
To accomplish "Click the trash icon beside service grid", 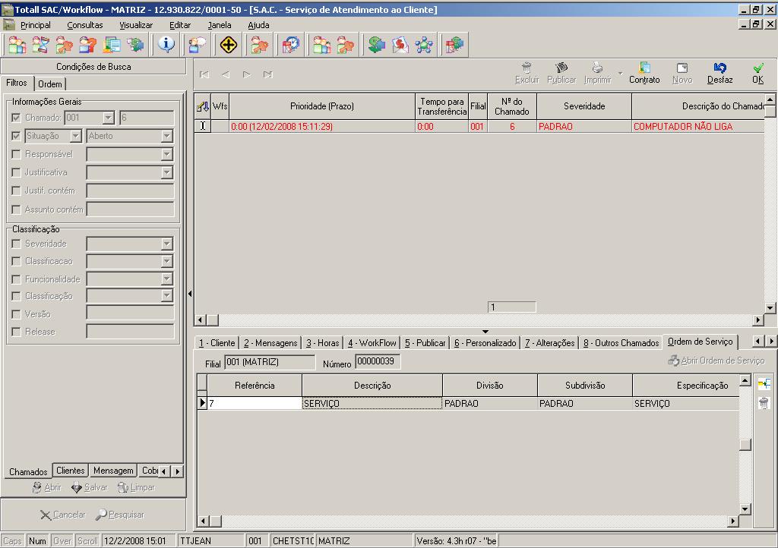I will (x=764, y=403).
